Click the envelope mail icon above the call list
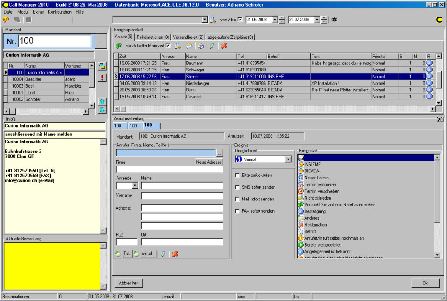447x301 pixels. tap(189, 45)
